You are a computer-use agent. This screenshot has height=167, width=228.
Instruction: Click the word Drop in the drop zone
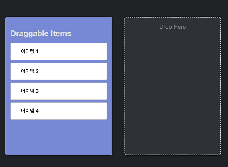(165, 27)
